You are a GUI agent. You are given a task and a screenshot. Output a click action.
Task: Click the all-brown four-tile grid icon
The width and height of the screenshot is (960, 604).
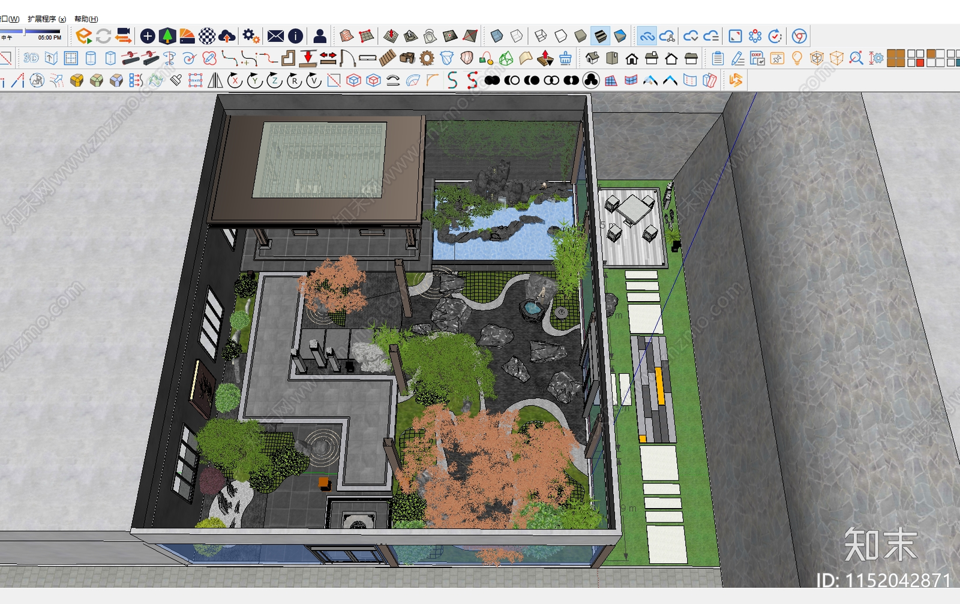[x=896, y=58]
